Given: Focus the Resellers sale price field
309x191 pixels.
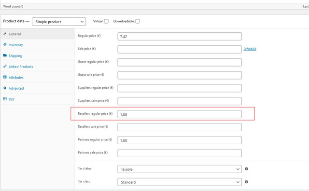Looking at the screenshot, I should 180,127.
